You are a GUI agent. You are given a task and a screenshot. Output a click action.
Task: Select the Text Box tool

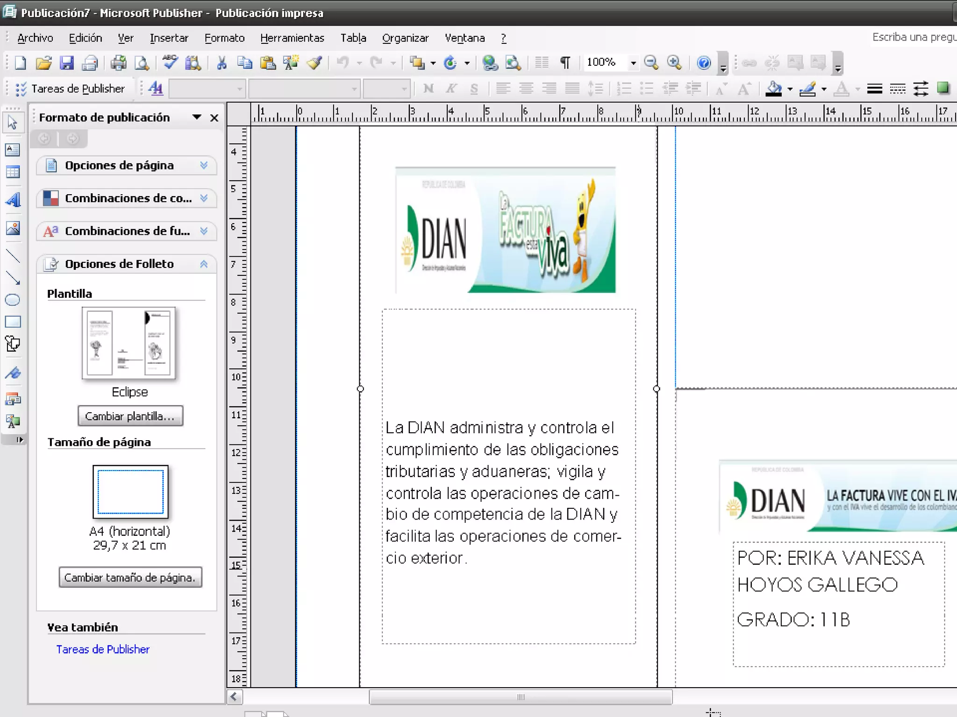click(13, 150)
